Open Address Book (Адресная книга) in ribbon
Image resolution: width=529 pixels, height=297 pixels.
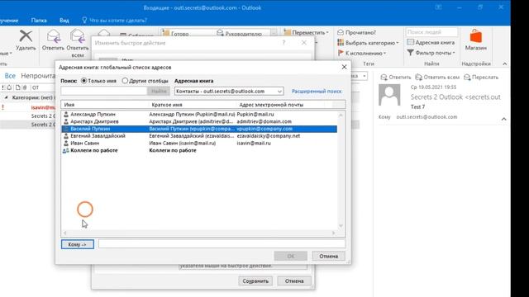click(x=431, y=42)
